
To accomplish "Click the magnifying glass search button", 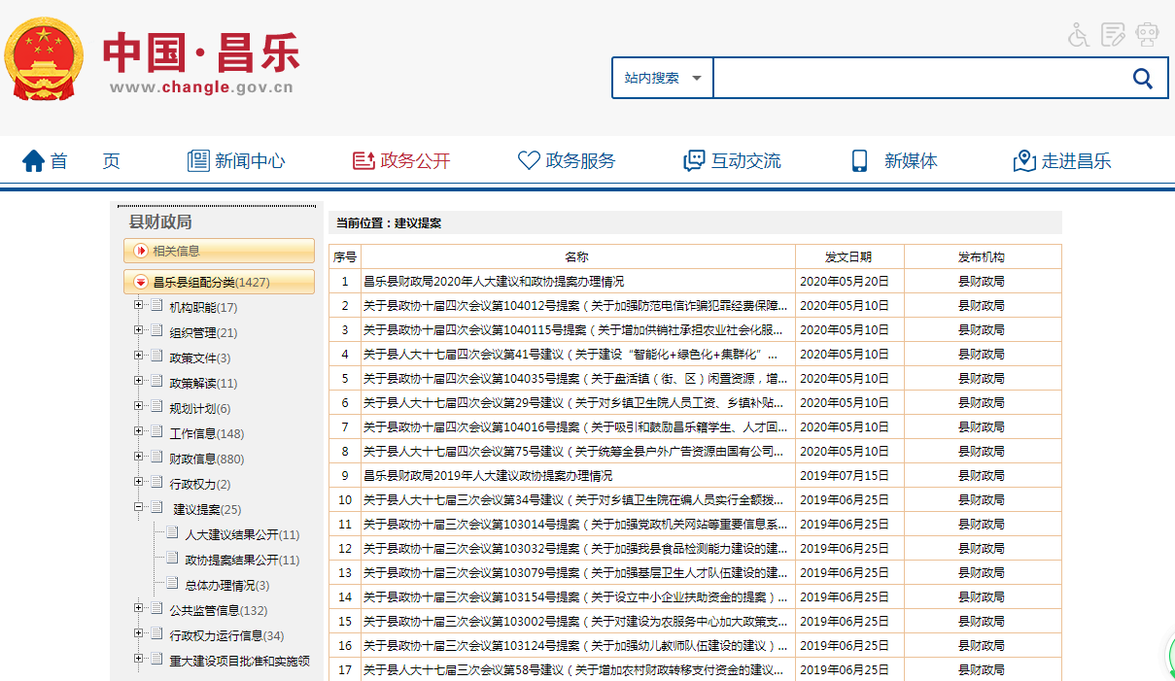I will 1143,79.
